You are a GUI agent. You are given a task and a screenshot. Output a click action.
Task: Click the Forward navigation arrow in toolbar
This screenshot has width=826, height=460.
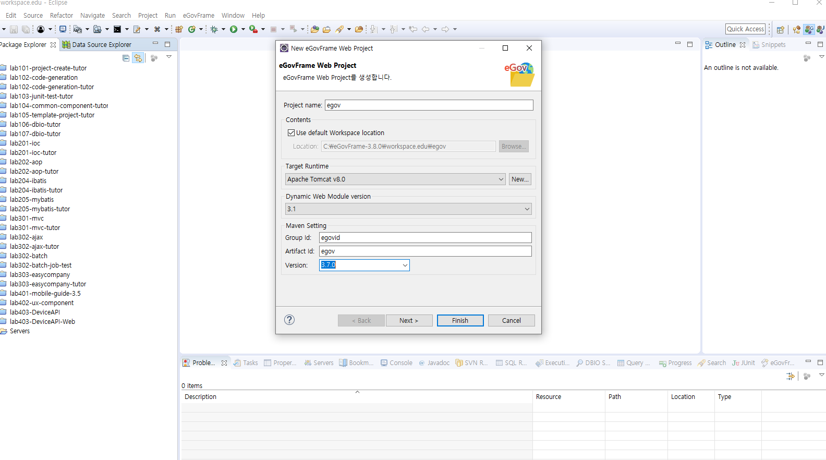click(445, 29)
